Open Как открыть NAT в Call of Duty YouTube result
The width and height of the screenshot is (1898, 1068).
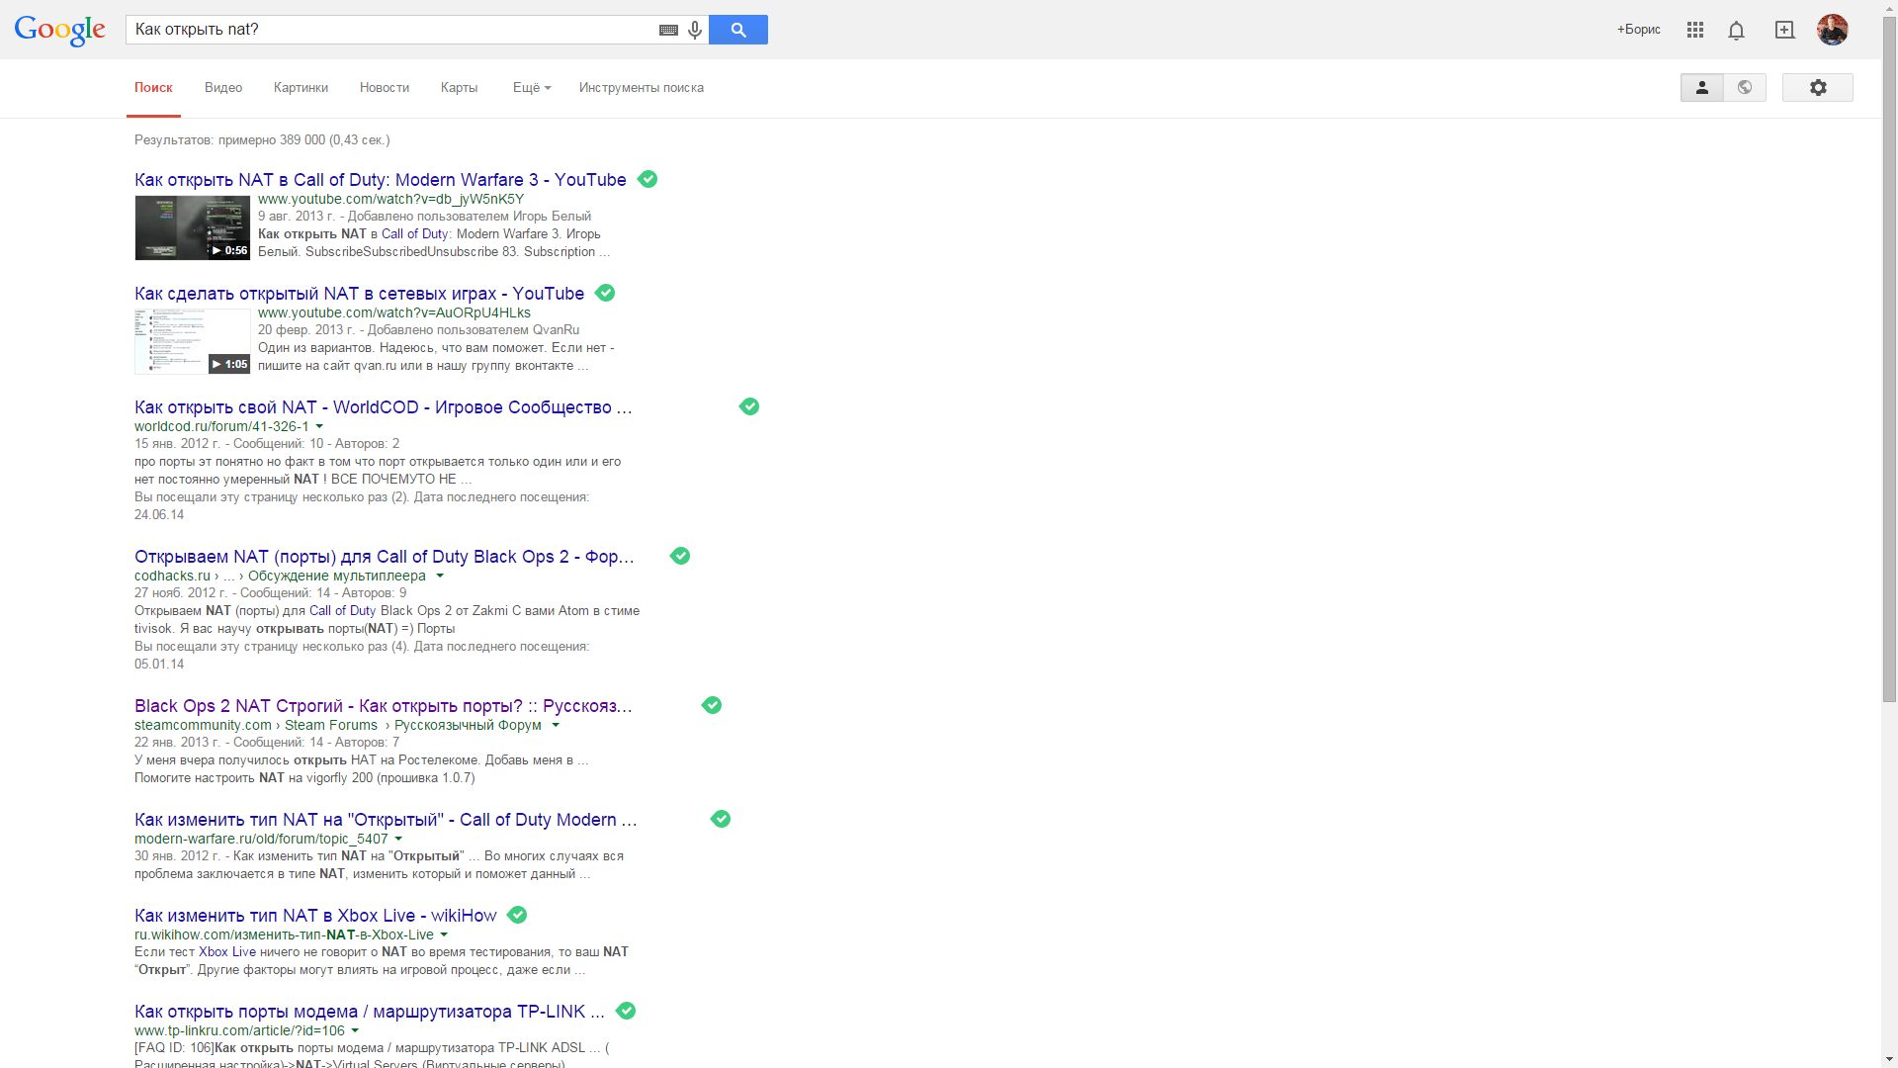(381, 180)
